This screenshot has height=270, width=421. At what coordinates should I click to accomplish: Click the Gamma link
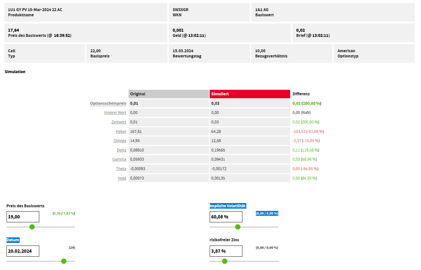(119, 159)
